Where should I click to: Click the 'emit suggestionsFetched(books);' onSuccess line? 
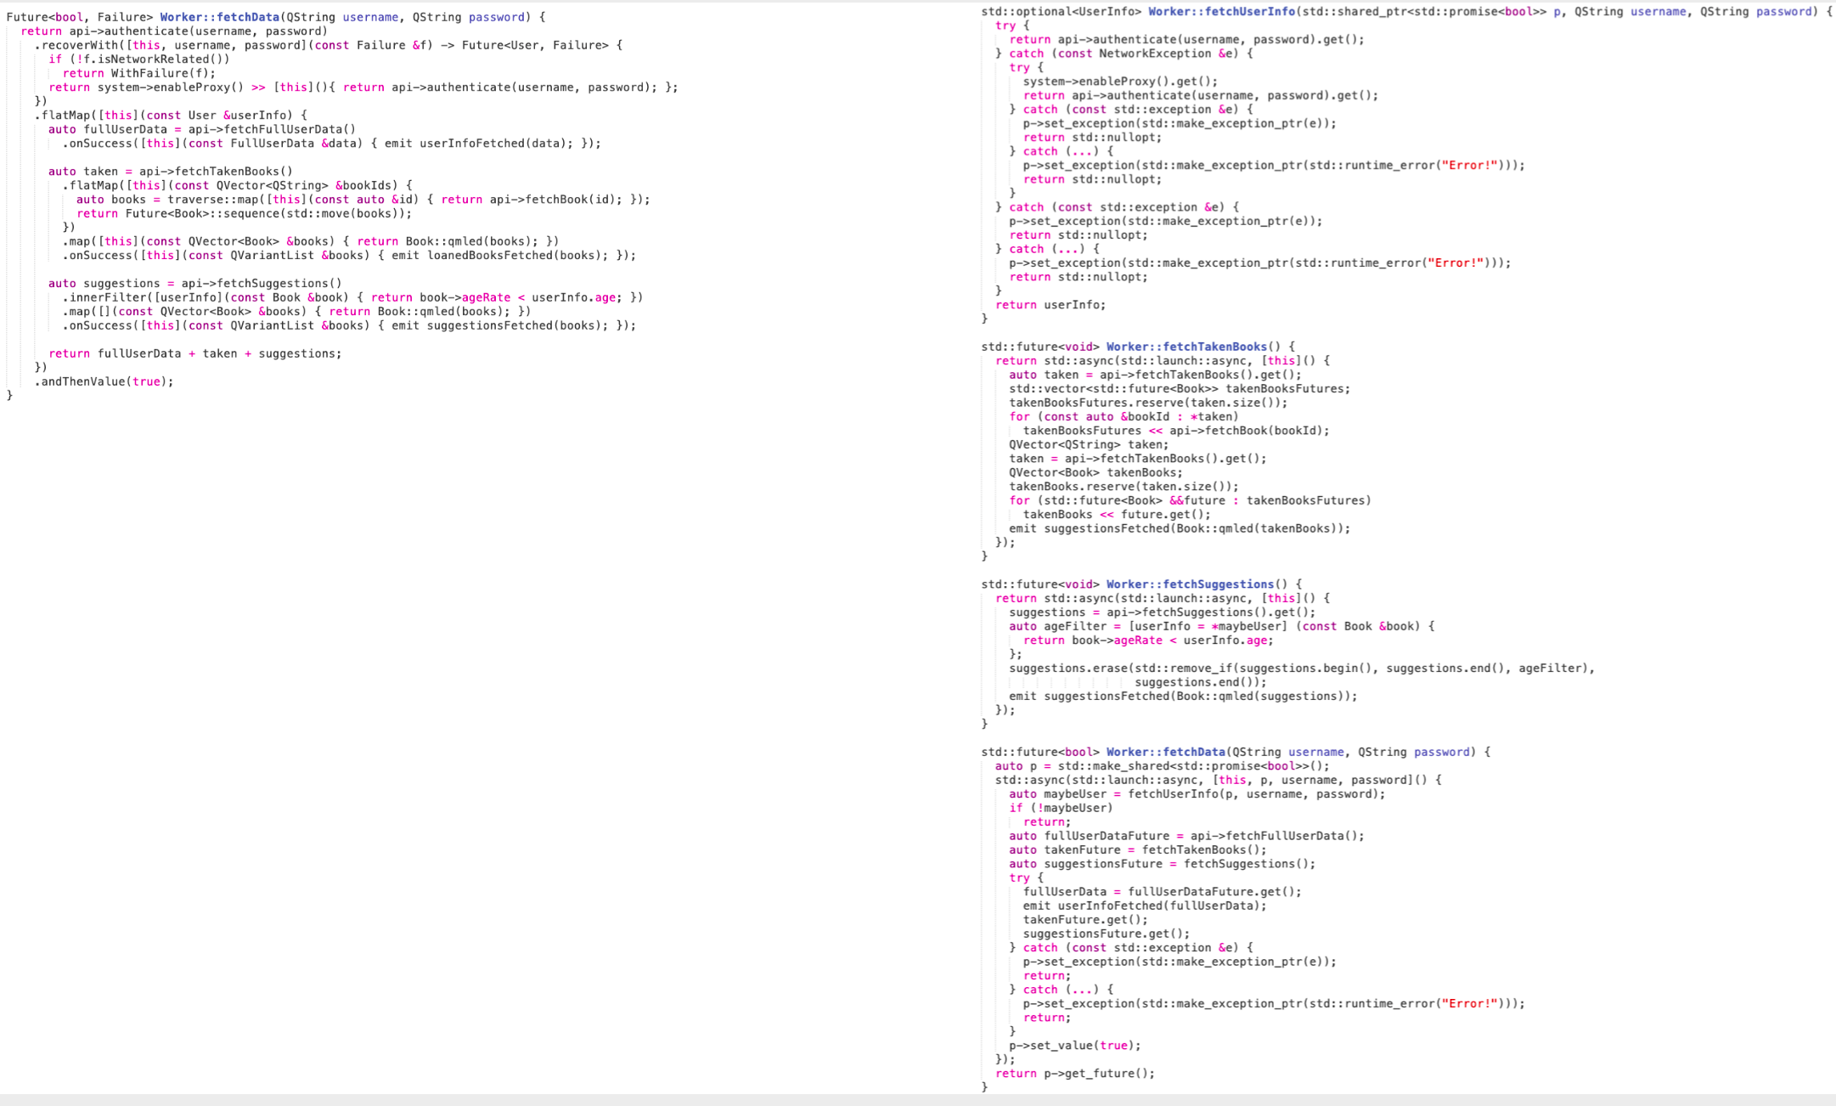[x=349, y=325]
